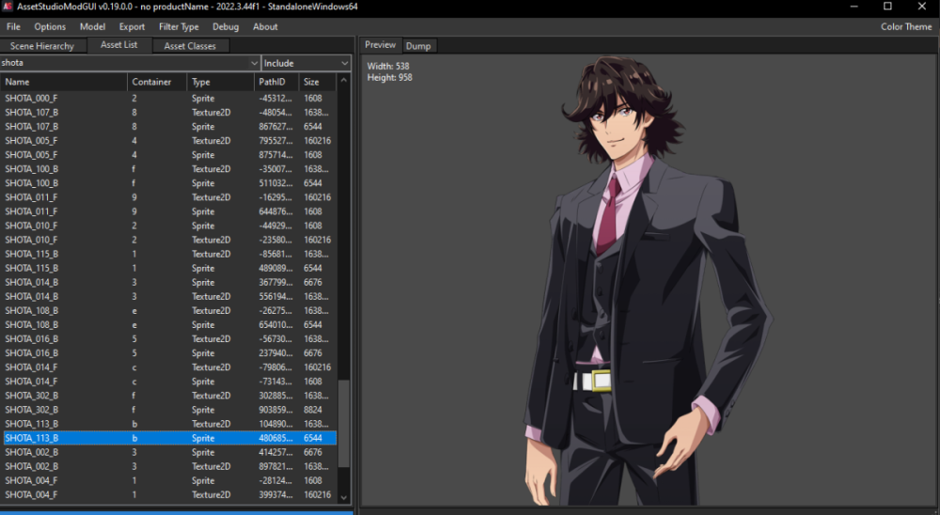
Task: Select the SHOTA_011_F Texture2D row
Action: point(169,197)
